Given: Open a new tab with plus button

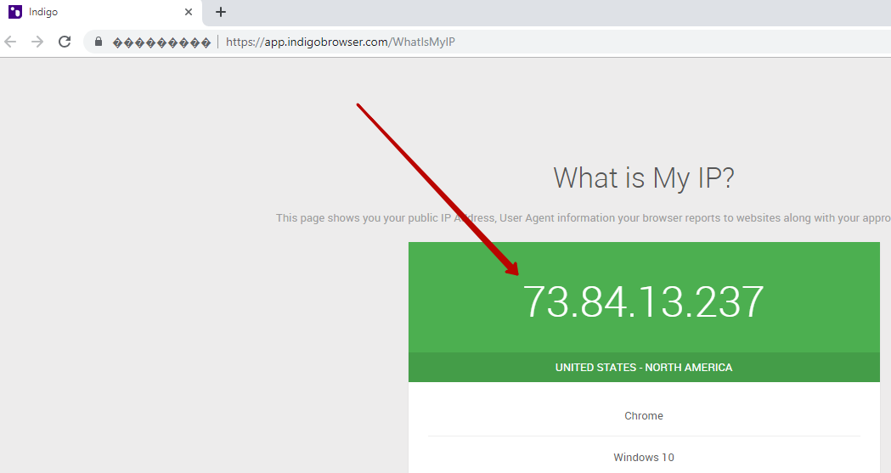Looking at the screenshot, I should [x=221, y=12].
